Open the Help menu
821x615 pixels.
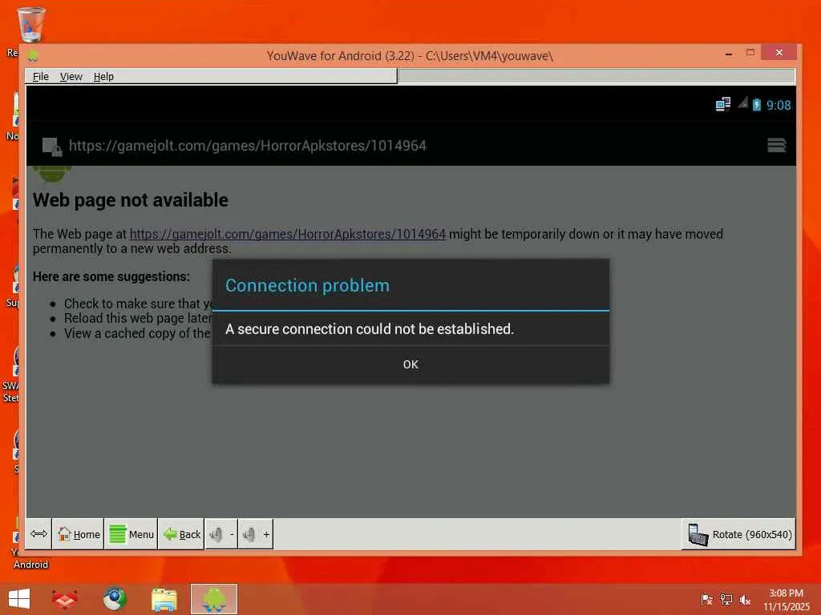pos(103,76)
